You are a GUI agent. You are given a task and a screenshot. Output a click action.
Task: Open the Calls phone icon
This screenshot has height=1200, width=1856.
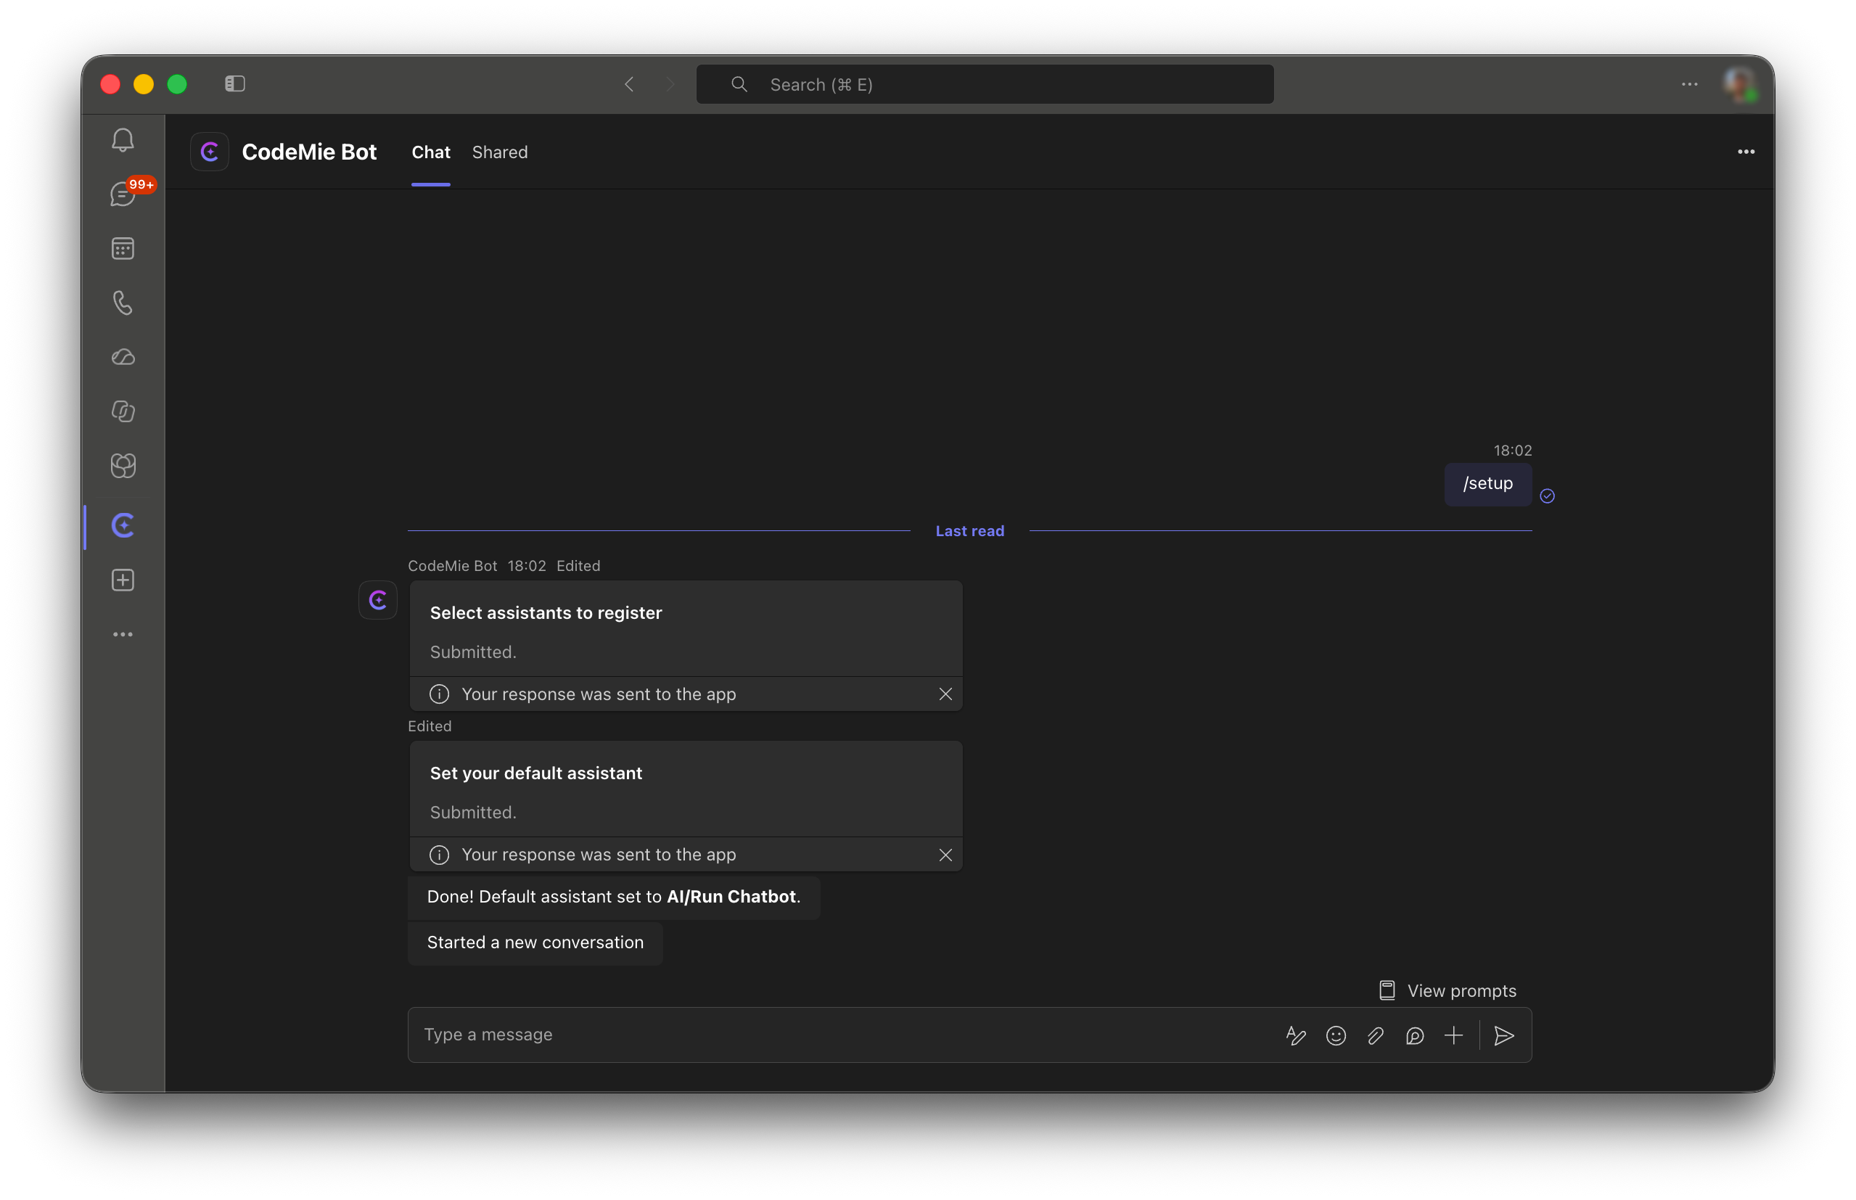(x=123, y=303)
